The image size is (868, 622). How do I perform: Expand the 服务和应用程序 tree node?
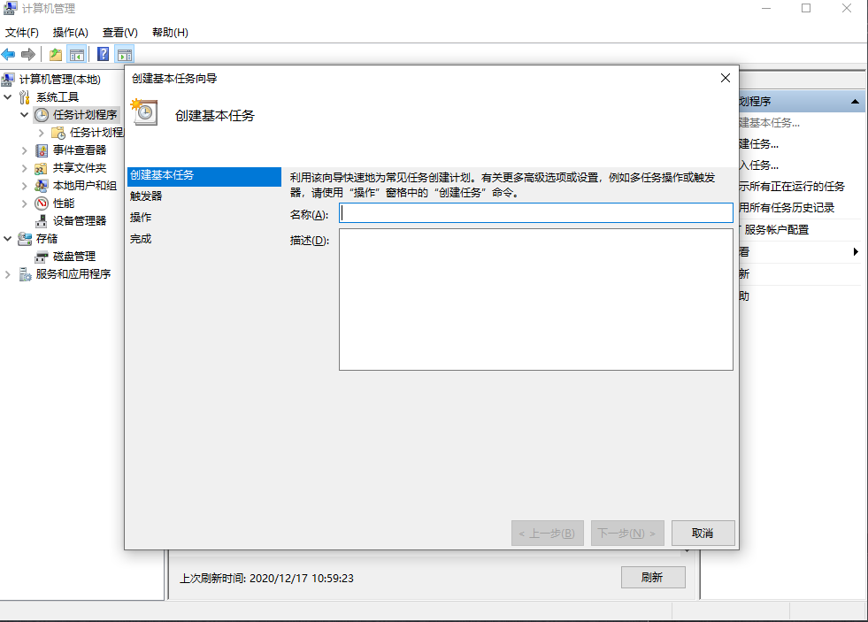[x=6, y=273]
